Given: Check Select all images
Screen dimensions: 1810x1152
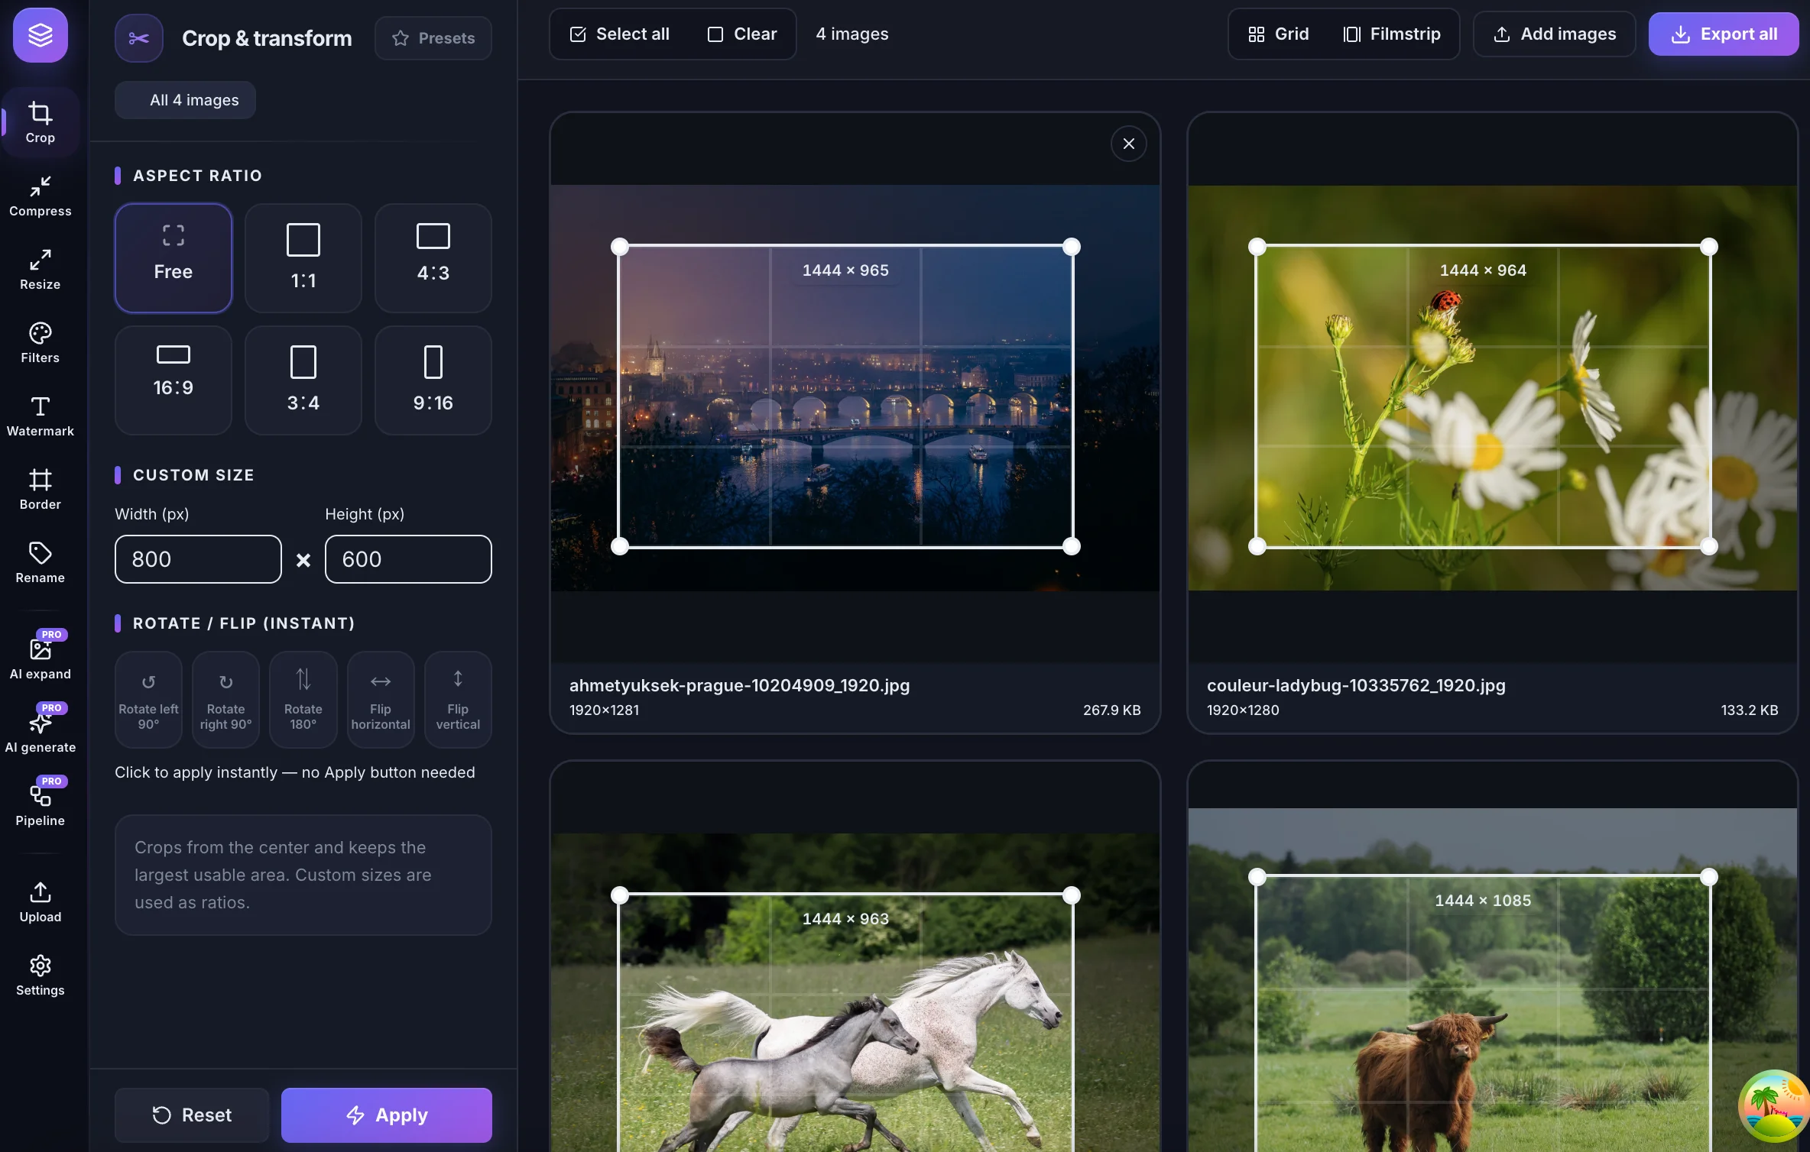Looking at the screenshot, I should point(620,34).
